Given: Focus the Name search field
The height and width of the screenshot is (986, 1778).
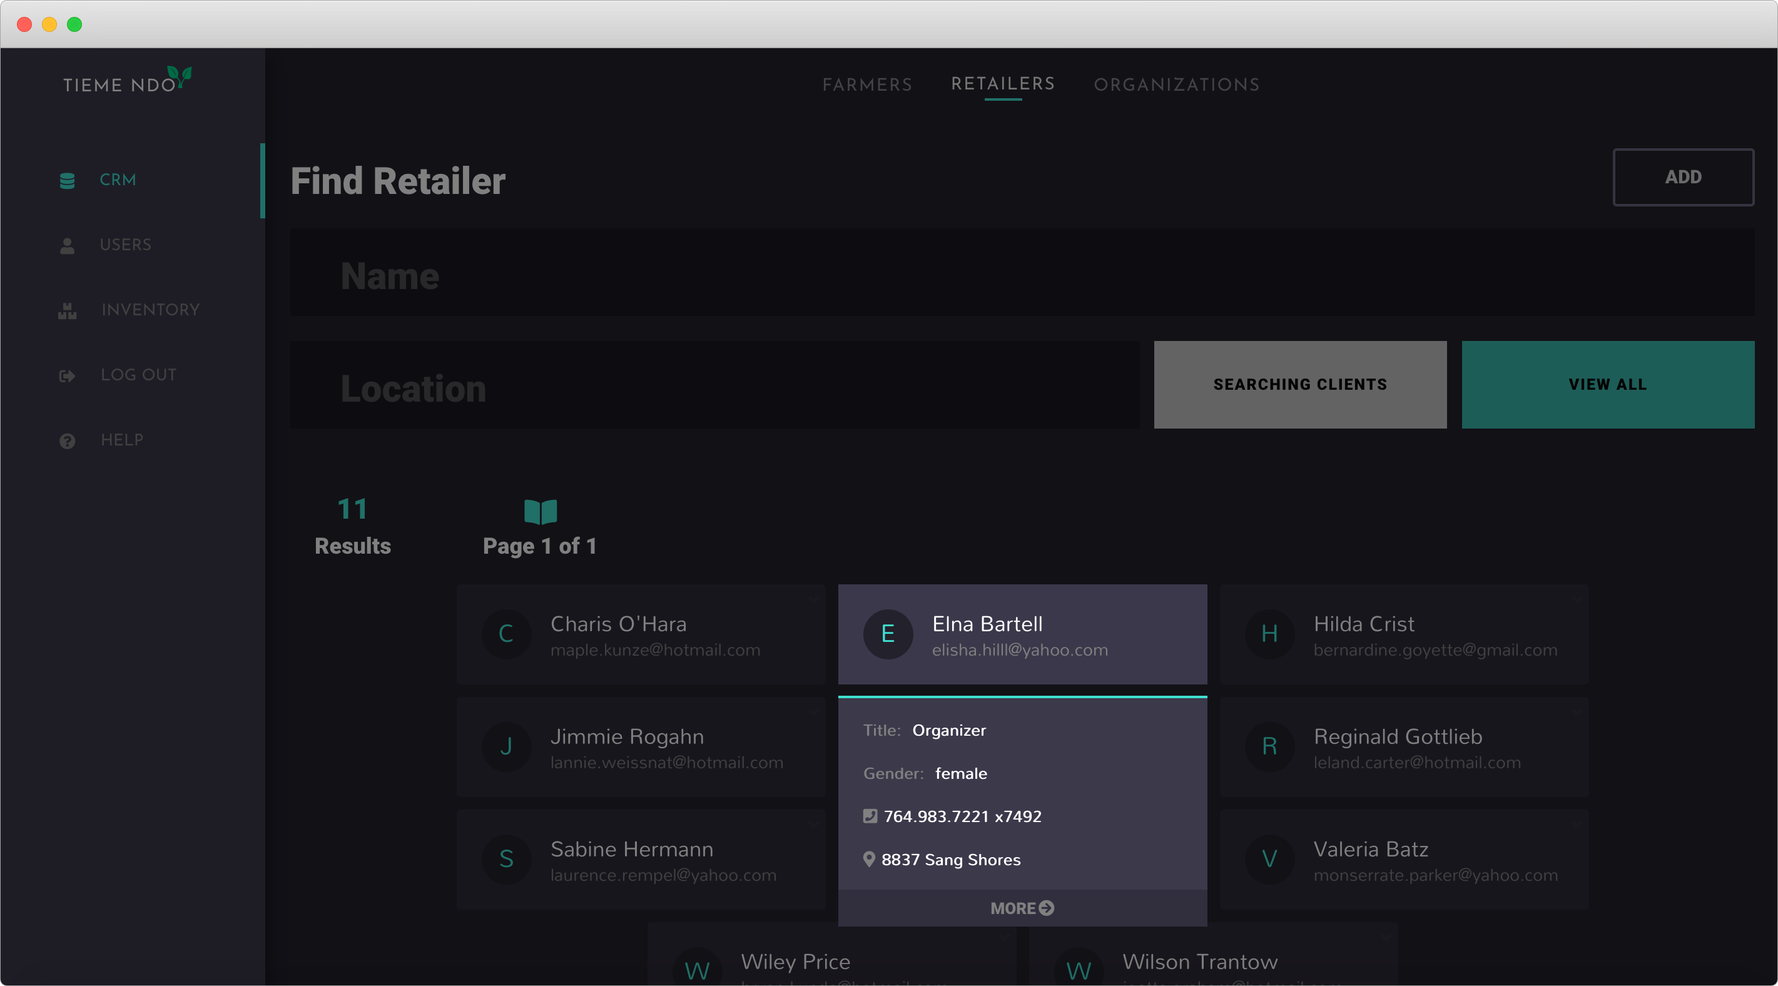Looking at the screenshot, I should point(1022,275).
